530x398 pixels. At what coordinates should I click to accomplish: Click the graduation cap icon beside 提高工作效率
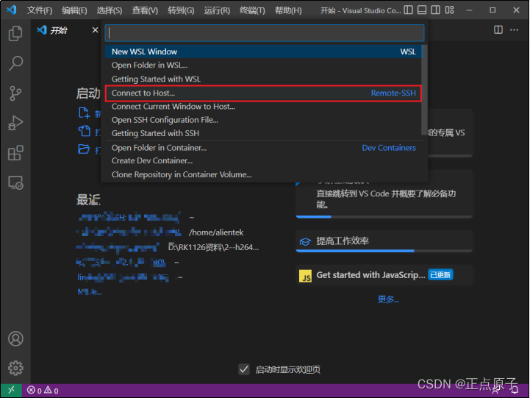pos(305,241)
